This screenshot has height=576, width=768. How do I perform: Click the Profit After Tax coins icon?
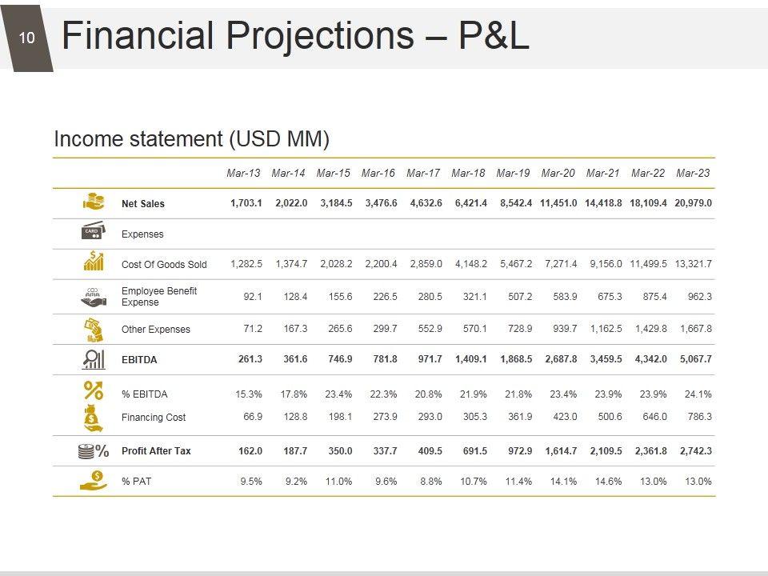[x=94, y=450]
